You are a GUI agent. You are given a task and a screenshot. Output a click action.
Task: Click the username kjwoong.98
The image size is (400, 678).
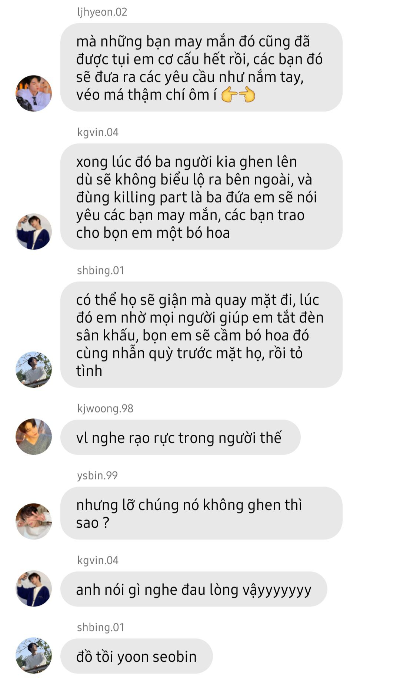pos(105,408)
